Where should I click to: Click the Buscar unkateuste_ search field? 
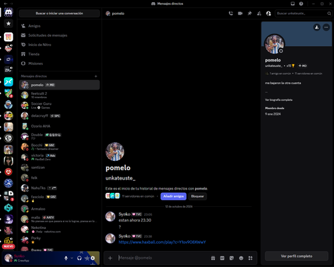pyautogui.click(x=303, y=13)
